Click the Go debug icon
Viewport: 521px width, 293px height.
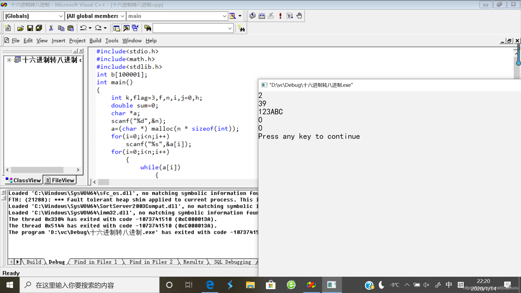[x=290, y=16]
